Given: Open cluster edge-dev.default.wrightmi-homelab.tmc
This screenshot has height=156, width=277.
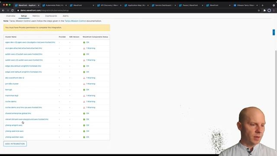Looking at the screenshot, I should pos(23,66).
